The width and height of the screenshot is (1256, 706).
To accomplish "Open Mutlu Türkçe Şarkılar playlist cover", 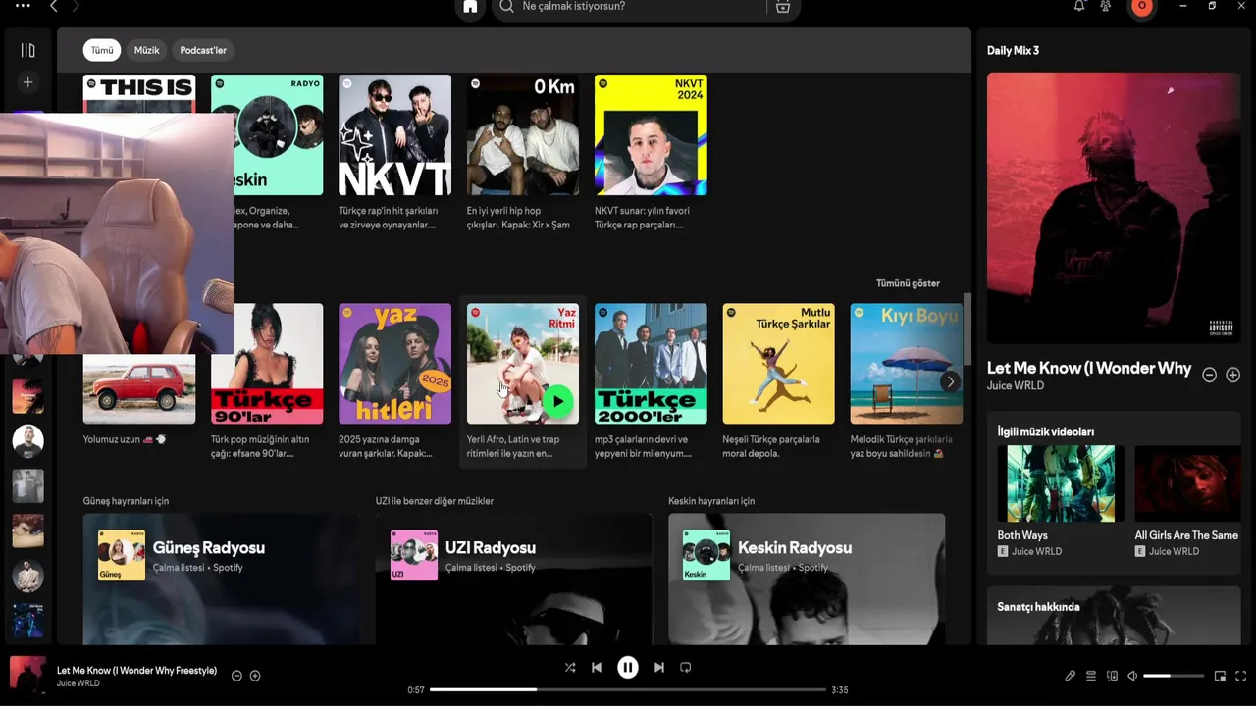I will click(x=779, y=364).
